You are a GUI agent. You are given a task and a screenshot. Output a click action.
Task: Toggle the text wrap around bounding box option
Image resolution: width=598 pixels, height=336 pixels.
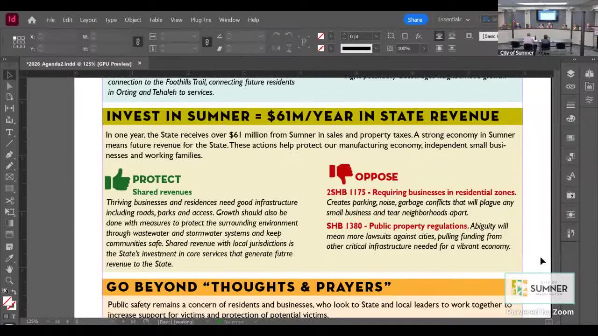point(451,36)
